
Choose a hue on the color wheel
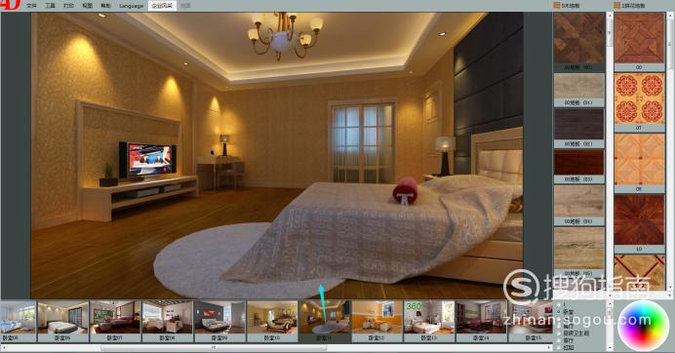pyautogui.click(x=644, y=326)
